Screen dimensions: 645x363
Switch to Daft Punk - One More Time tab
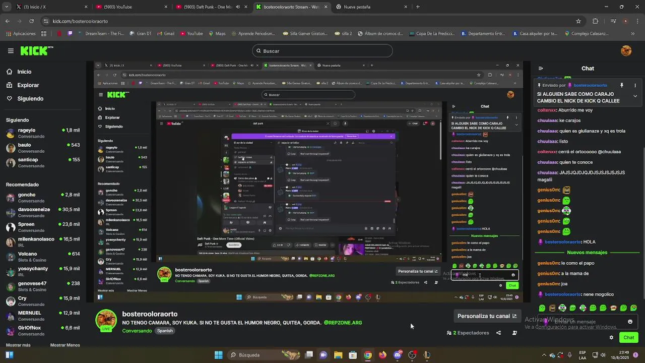(x=211, y=7)
